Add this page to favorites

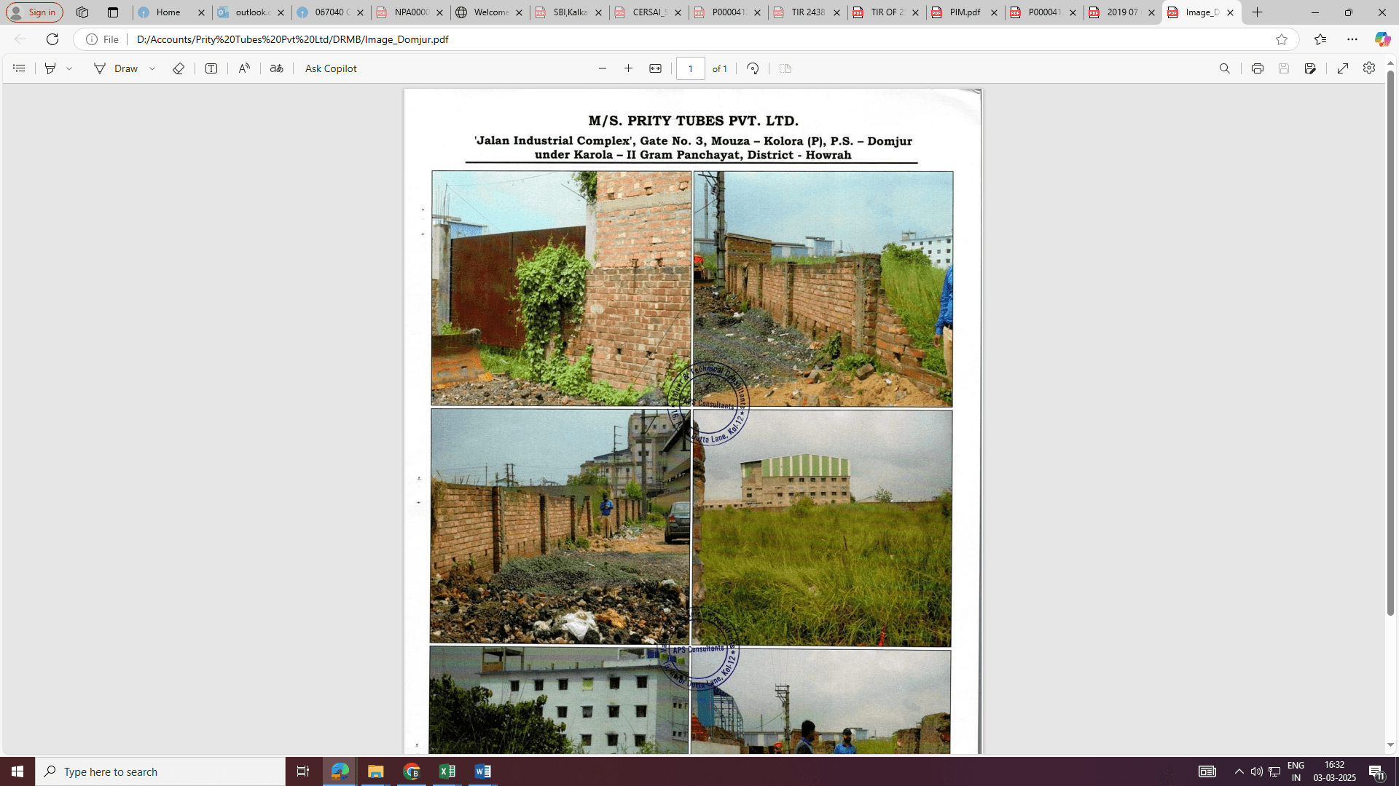click(1282, 39)
